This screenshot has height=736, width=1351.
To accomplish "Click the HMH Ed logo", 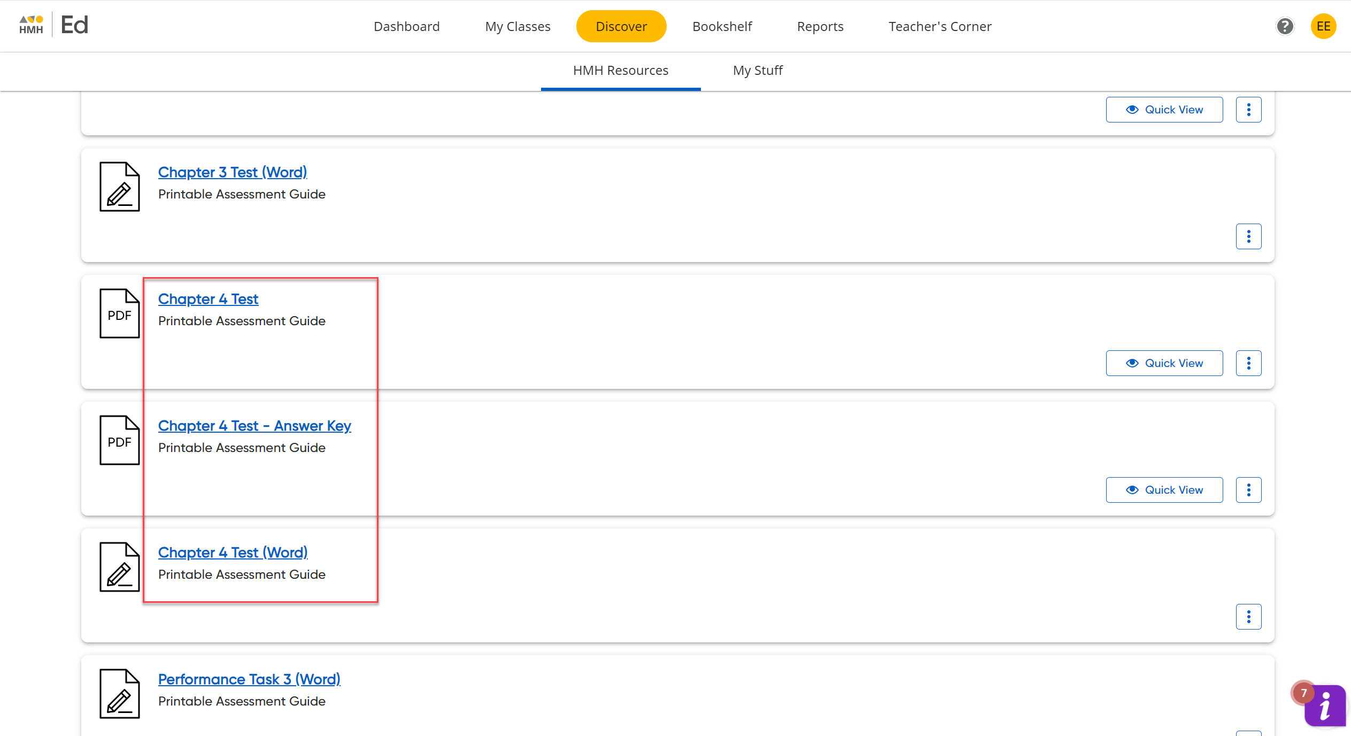I will (x=53, y=25).
